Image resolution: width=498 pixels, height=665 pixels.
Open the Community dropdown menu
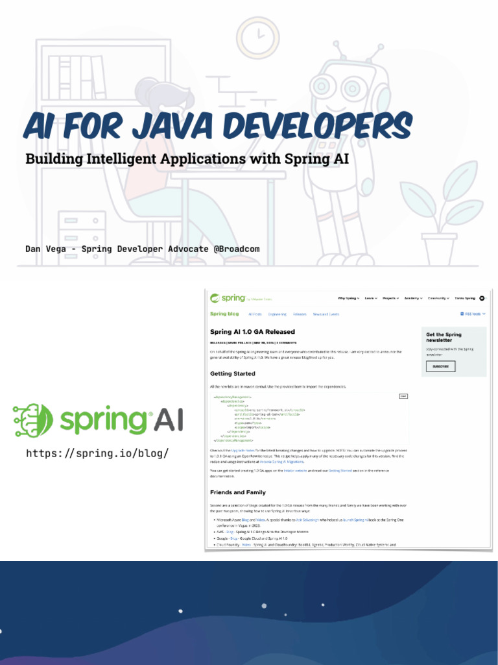point(438,299)
